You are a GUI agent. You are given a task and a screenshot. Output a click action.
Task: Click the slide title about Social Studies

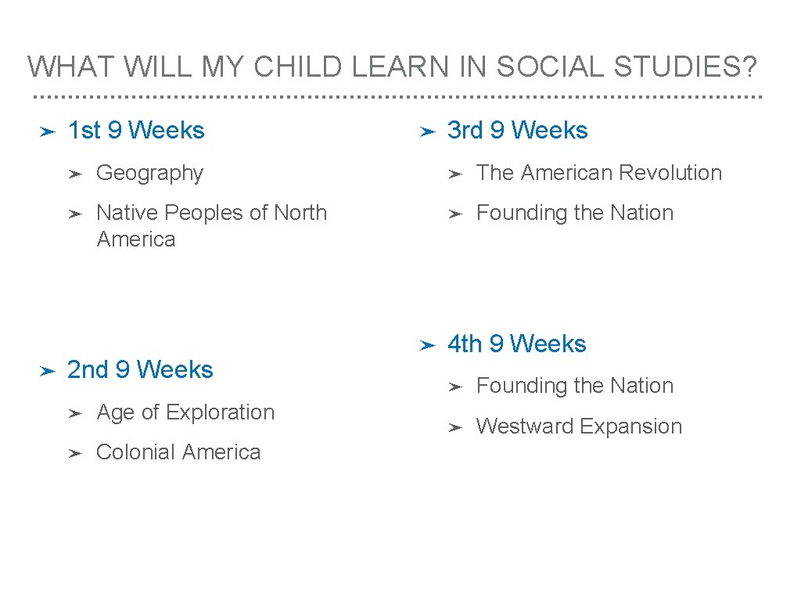tap(393, 67)
